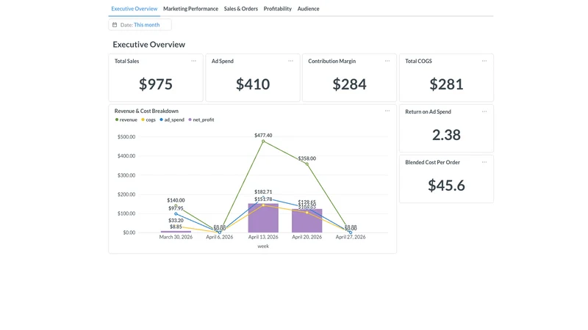This screenshot has width=588, height=330.
Task: Click the $45.6 Blended Cost Per Order value
Action: tap(446, 186)
